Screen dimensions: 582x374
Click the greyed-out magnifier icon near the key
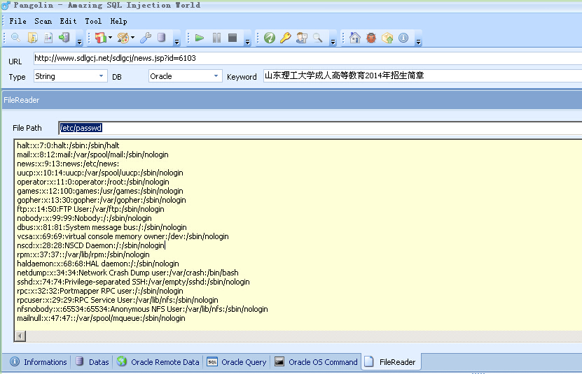[318, 38]
